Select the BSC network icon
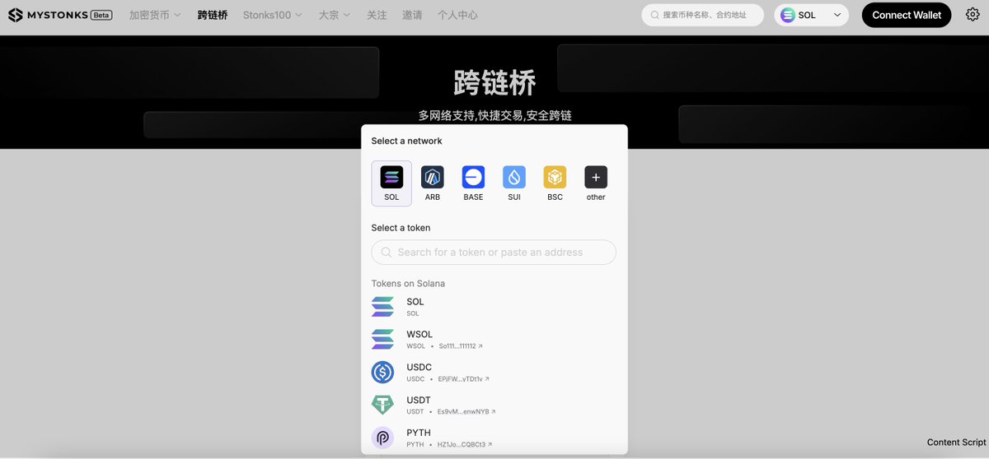Screen dimensions: 989x459 pyautogui.click(x=555, y=177)
